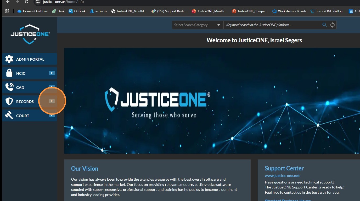Open the ADMIN PORTAL sidebar item
The image size is (360, 201).
[x=30, y=59]
